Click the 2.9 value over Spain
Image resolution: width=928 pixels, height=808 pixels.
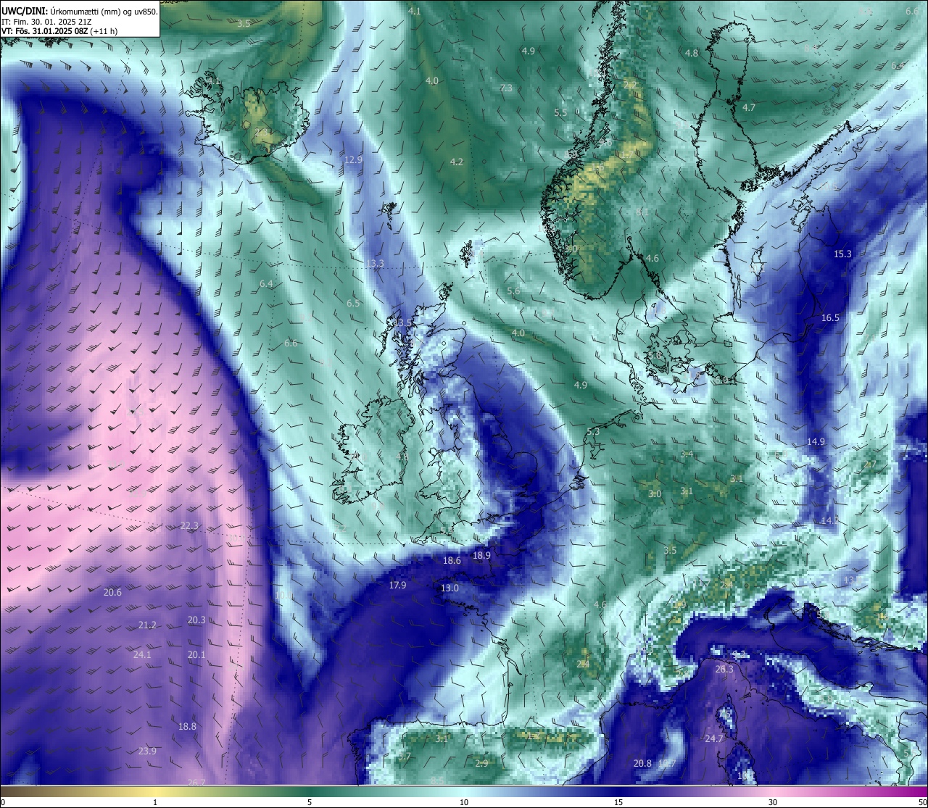[481, 763]
